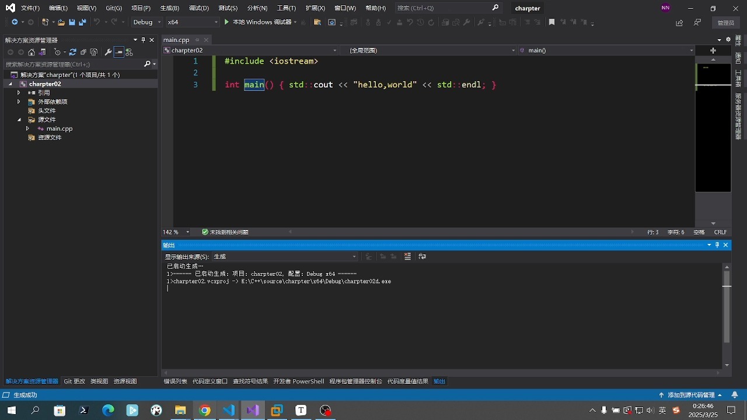This screenshot has width=747, height=420.
Task: Click the new project icon
Action: pyautogui.click(x=45, y=22)
